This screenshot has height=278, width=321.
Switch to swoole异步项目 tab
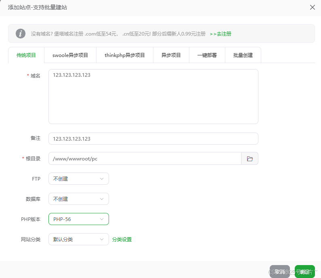70,55
